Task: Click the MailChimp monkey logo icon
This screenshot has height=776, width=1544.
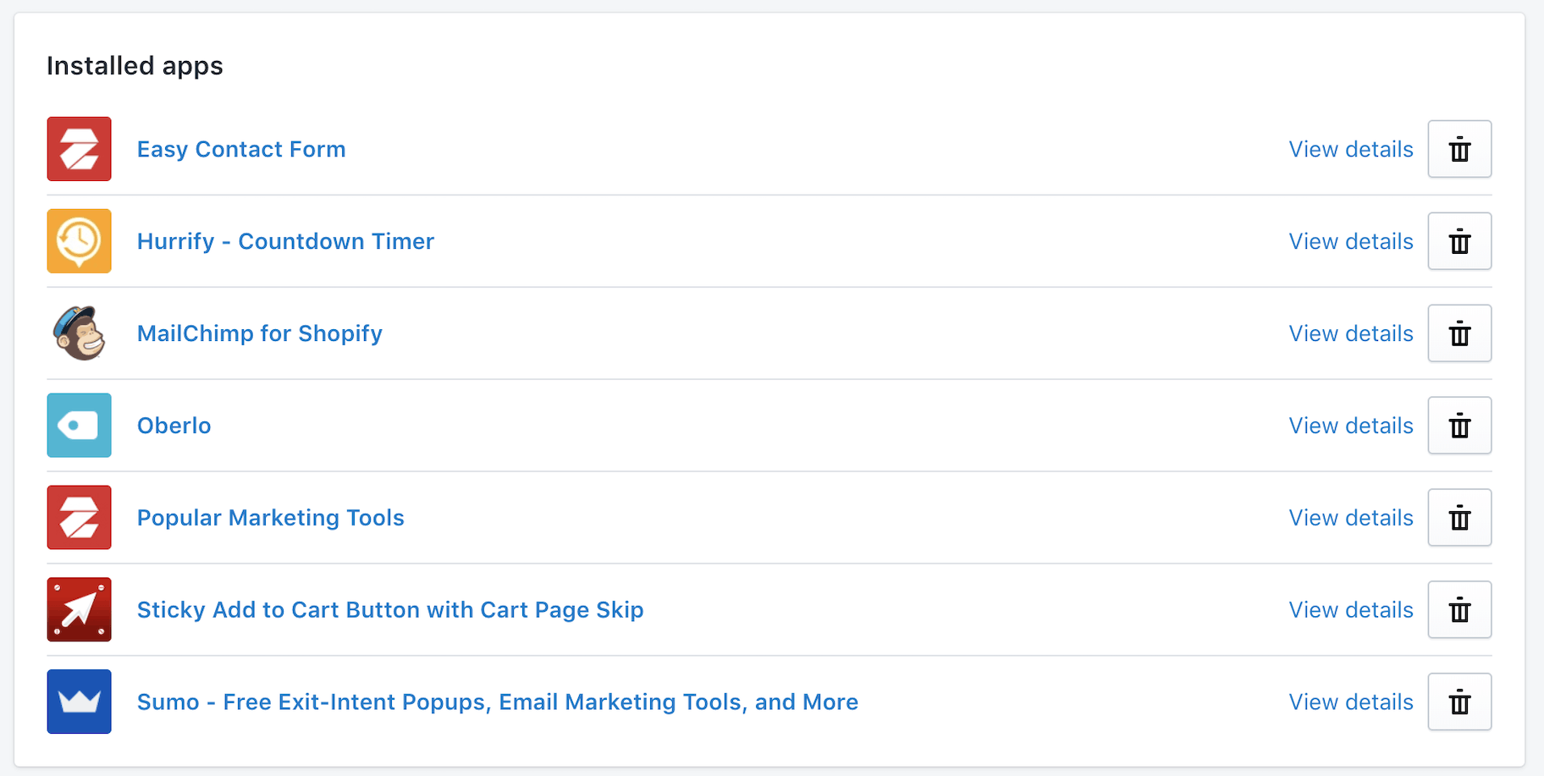Action: [x=79, y=333]
